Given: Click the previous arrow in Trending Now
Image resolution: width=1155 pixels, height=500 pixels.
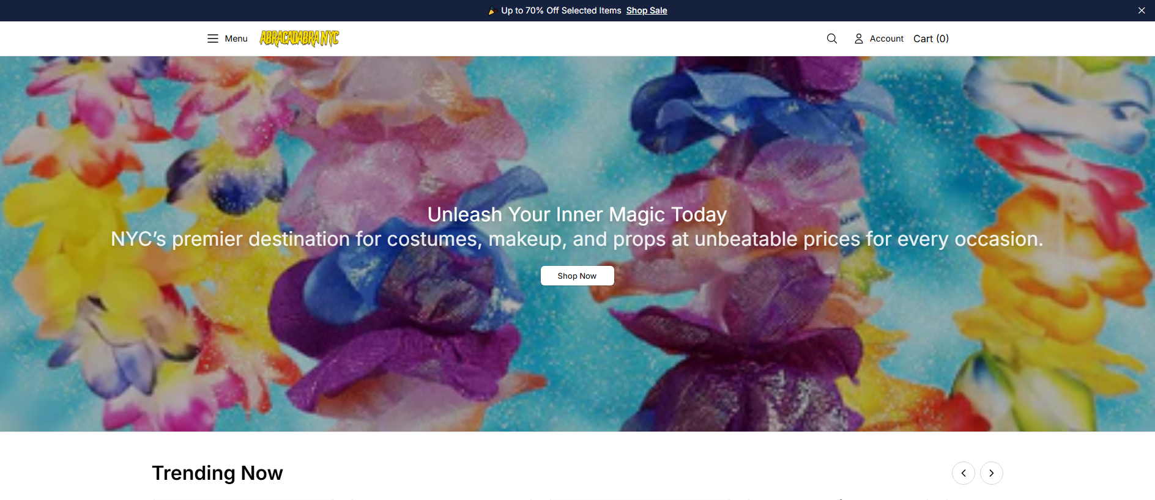Looking at the screenshot, I should (x=964, y=473).
